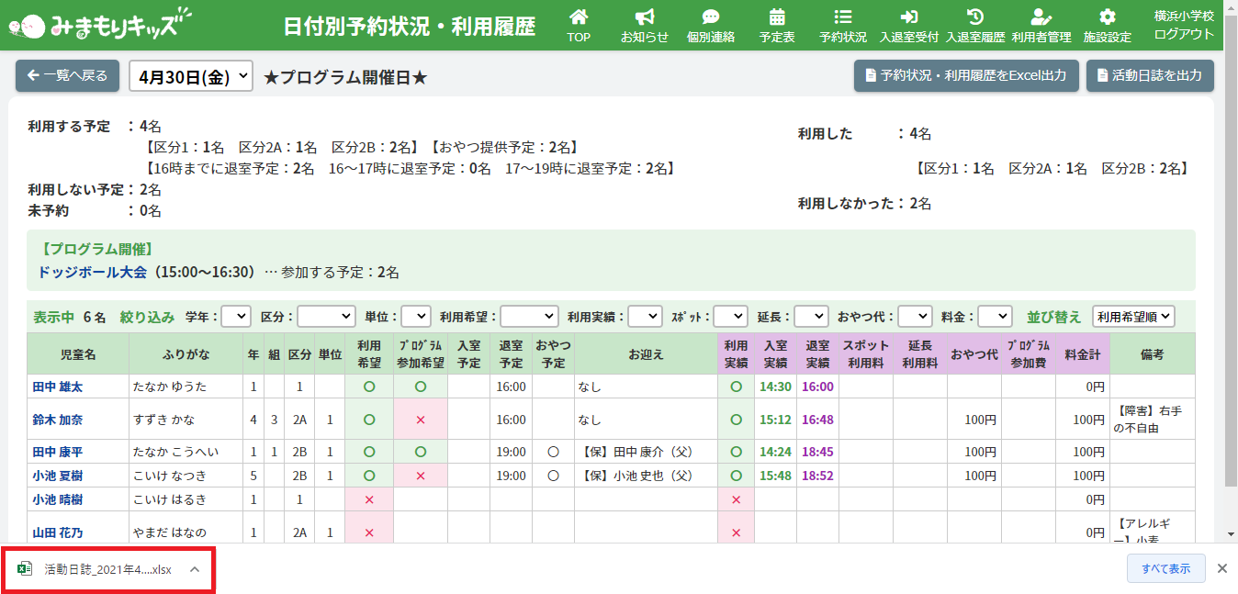Open the 利用希望 filter dropdown
Viewport: 1238px width, 594px height.
(529, 317)
